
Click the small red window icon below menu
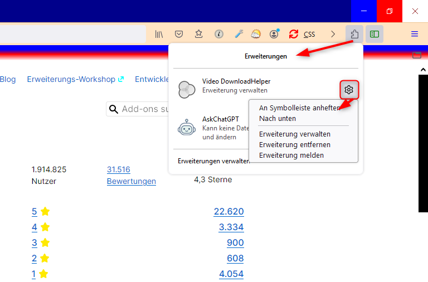point(417,55)
